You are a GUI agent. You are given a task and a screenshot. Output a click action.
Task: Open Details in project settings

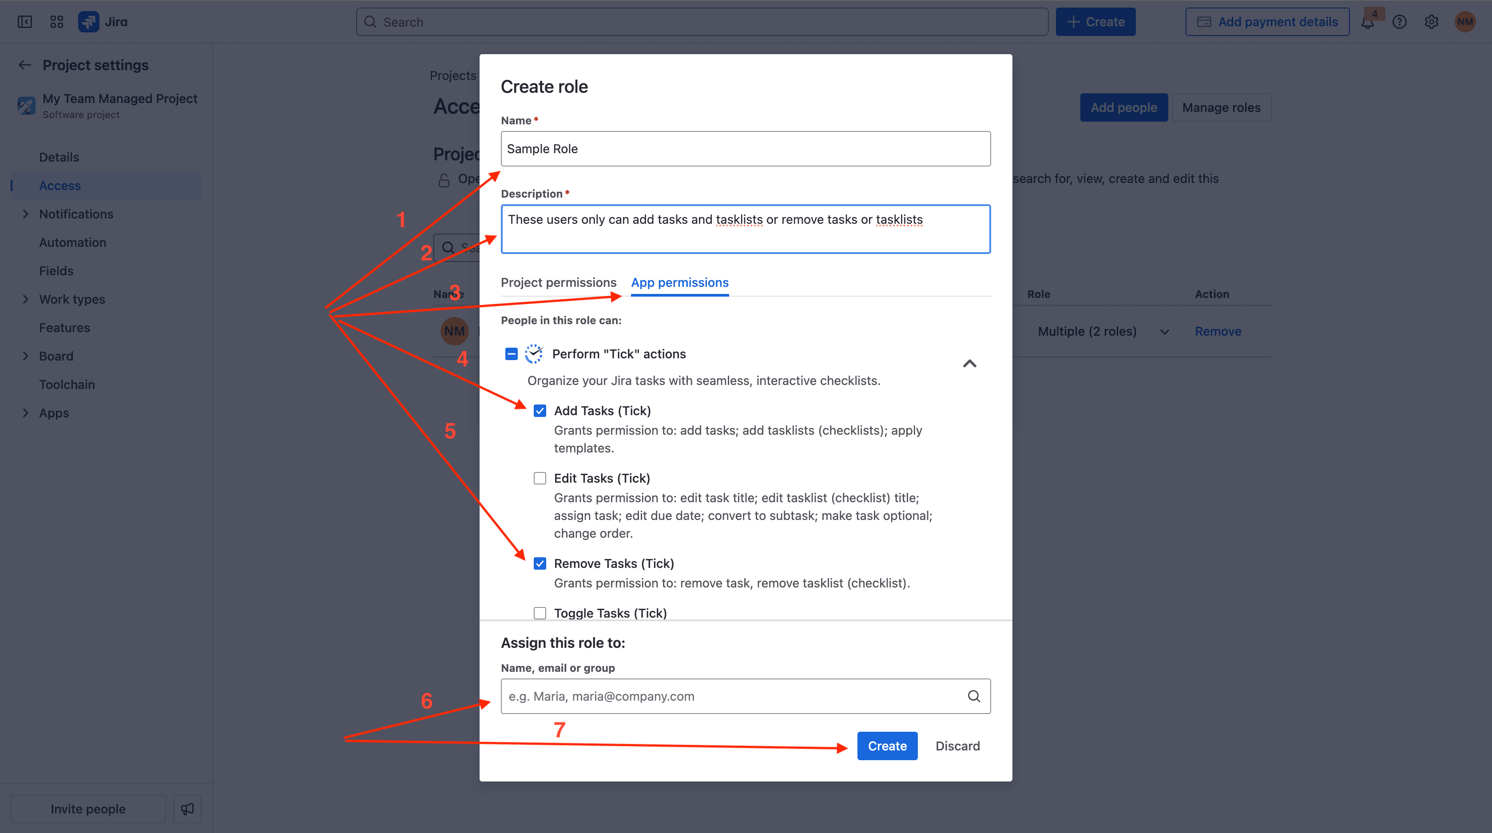(59, 158)
